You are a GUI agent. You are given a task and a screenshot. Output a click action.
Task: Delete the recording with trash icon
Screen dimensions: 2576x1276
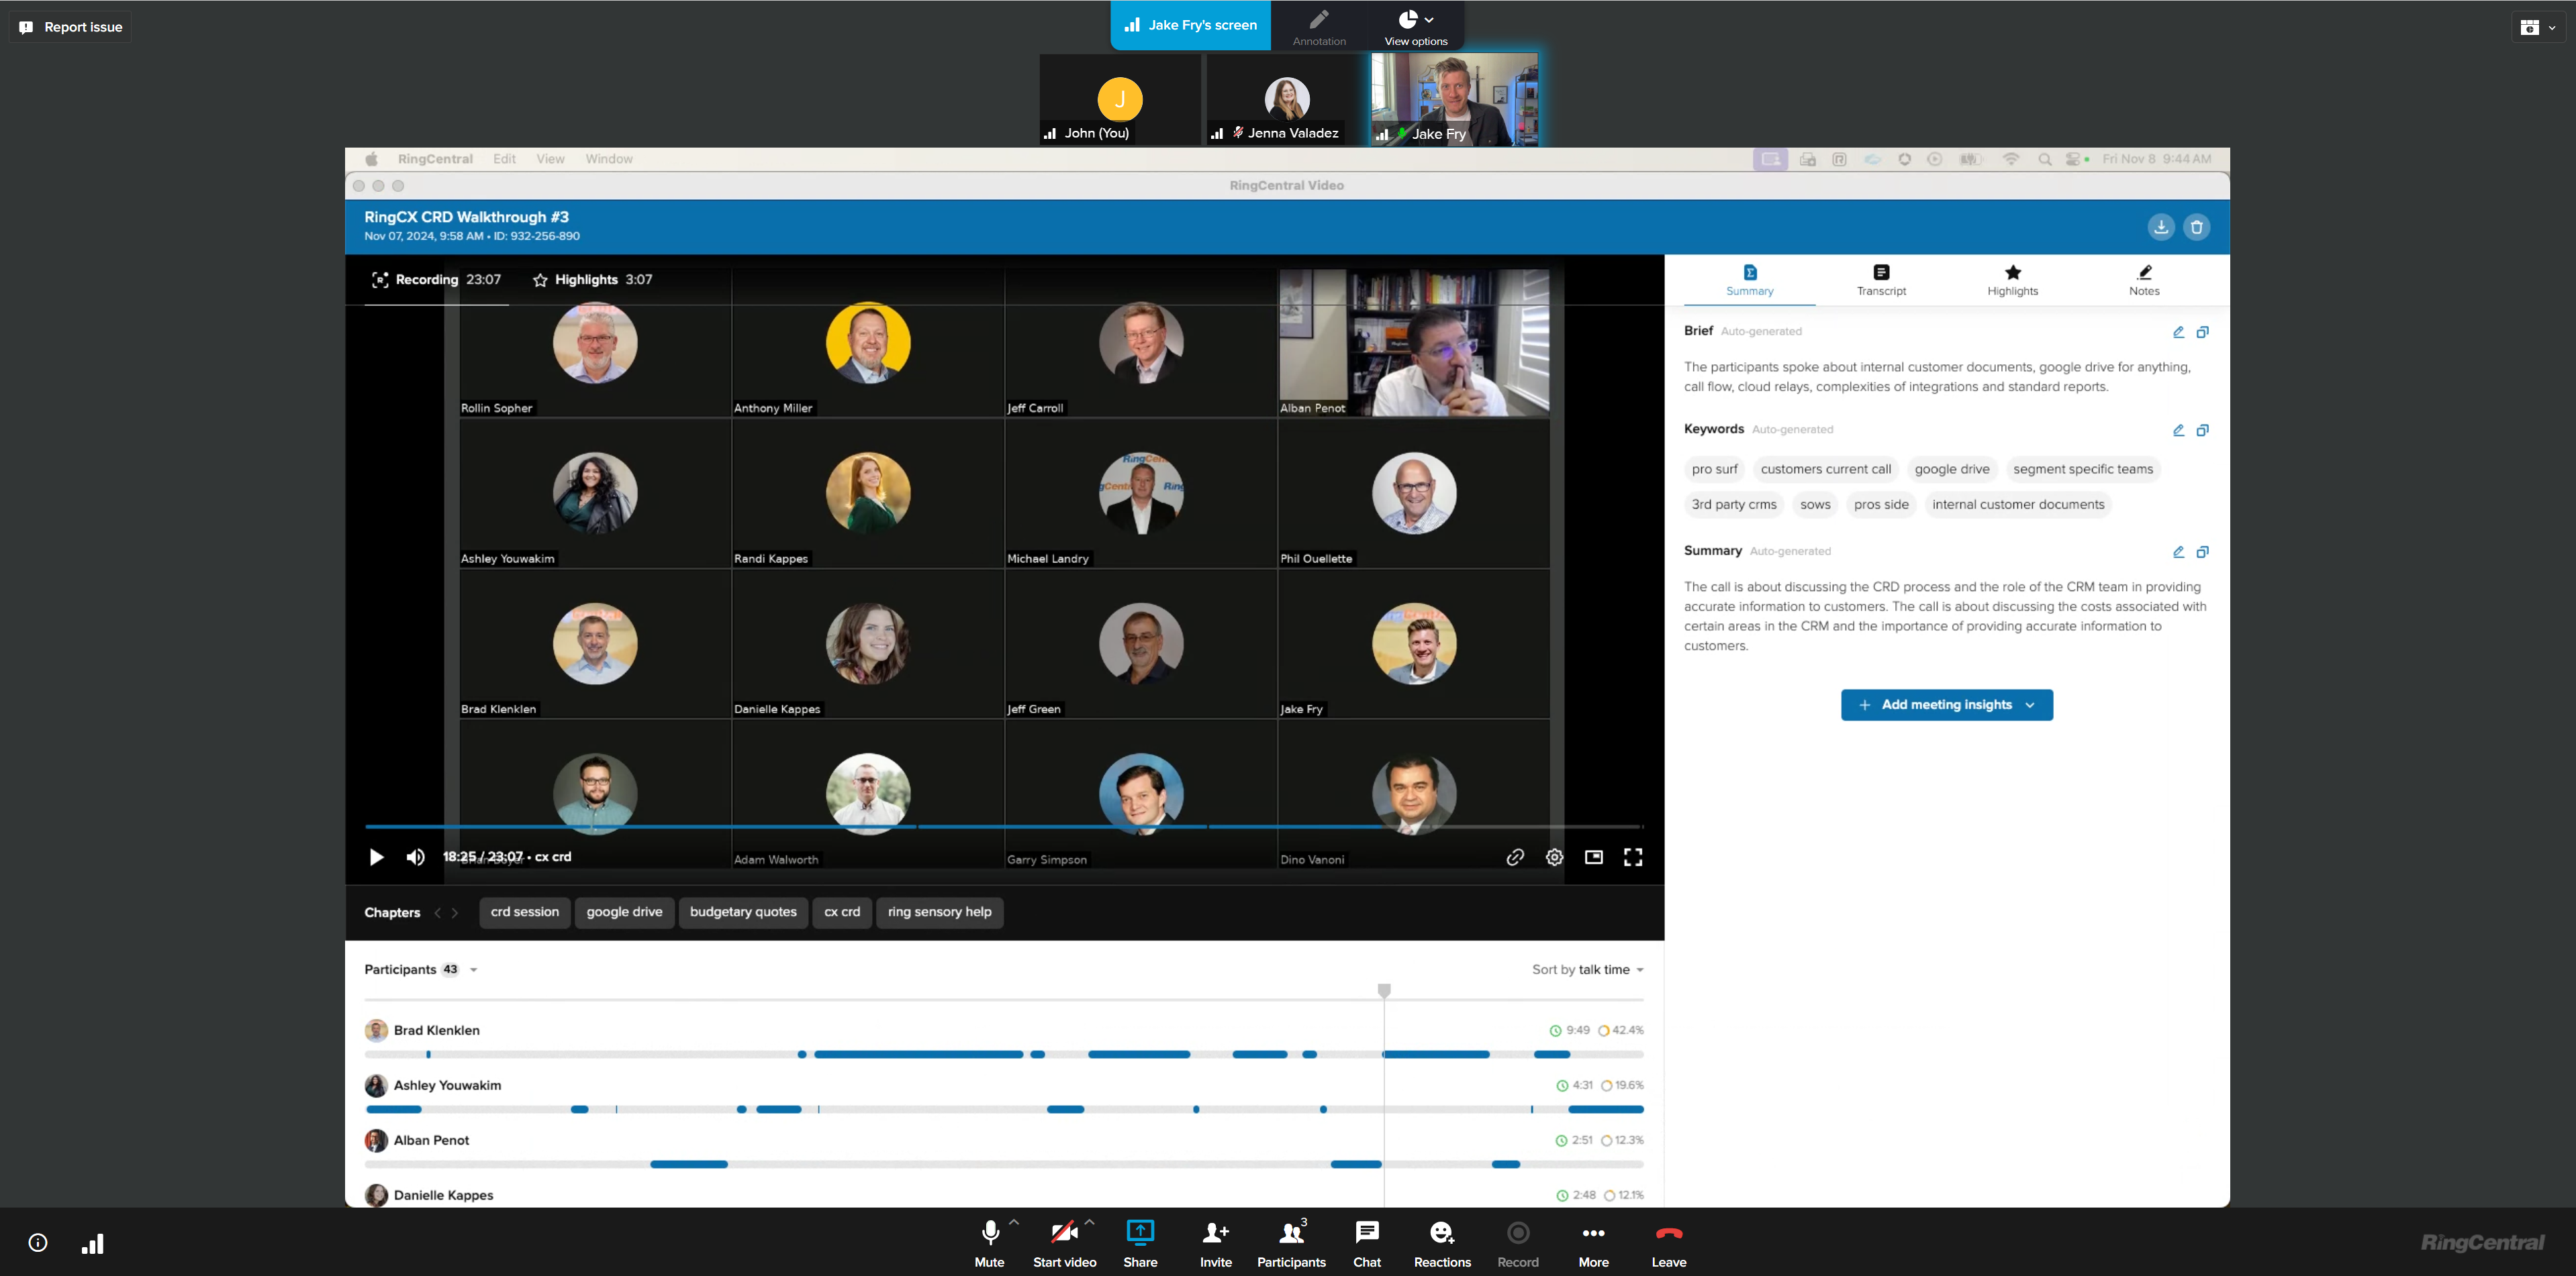[2196, 227]
